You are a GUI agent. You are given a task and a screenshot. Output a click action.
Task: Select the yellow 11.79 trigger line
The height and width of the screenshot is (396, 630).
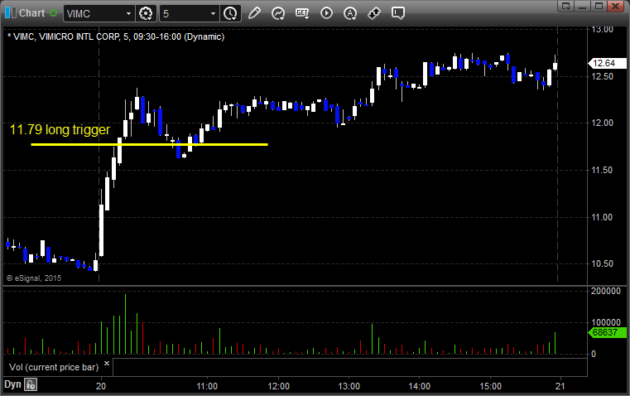point(150,144)
